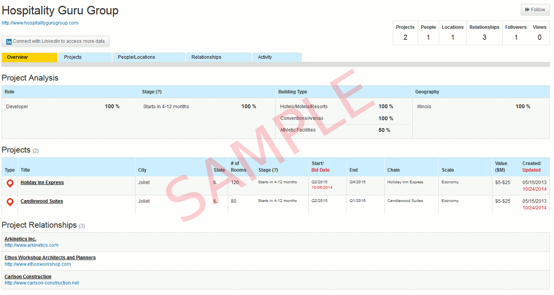Click the Relationships count stat box
554x295 pixels.
(x=484, y=33)
